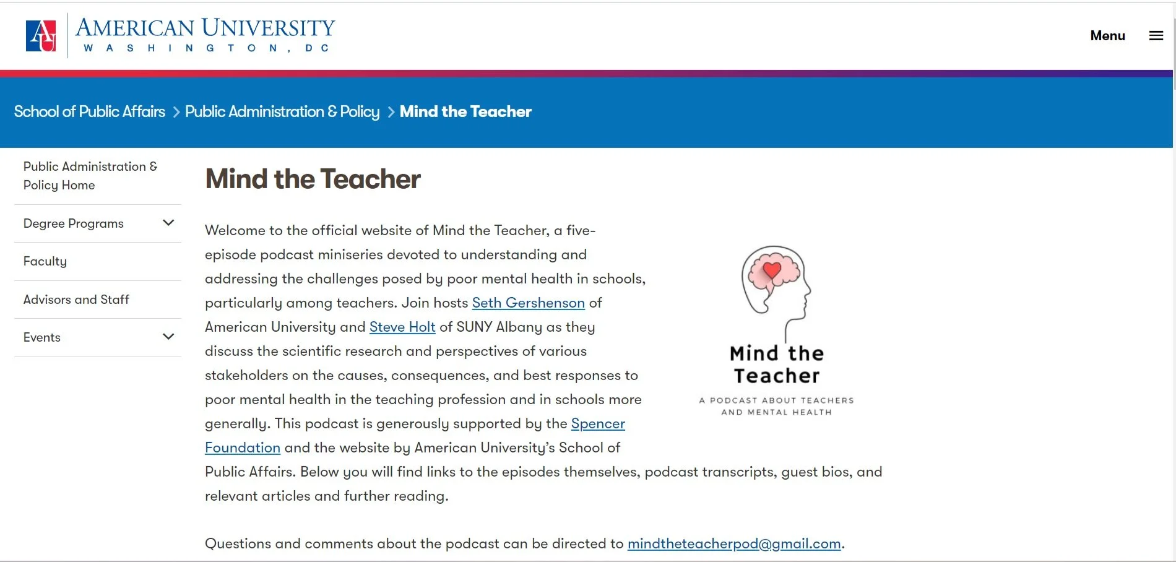Open the hamburger menu icon
1176x562 pixels.
click(1156, 36)
